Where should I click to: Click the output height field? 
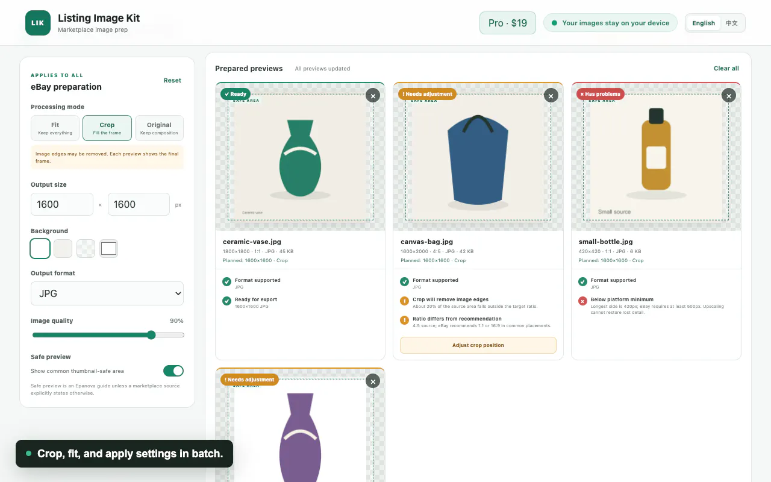coord(139,204)
